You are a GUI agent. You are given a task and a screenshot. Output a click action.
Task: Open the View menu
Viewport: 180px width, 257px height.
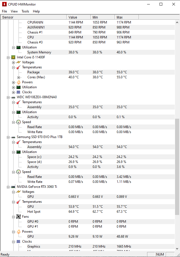pyautogui.click(x=14, y=11)
